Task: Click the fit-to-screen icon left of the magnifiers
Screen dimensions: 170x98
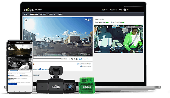Action: coord(70,59)
